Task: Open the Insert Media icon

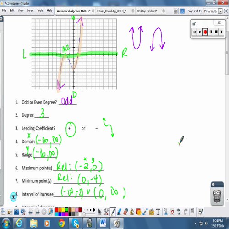Action: click(152, 212)
